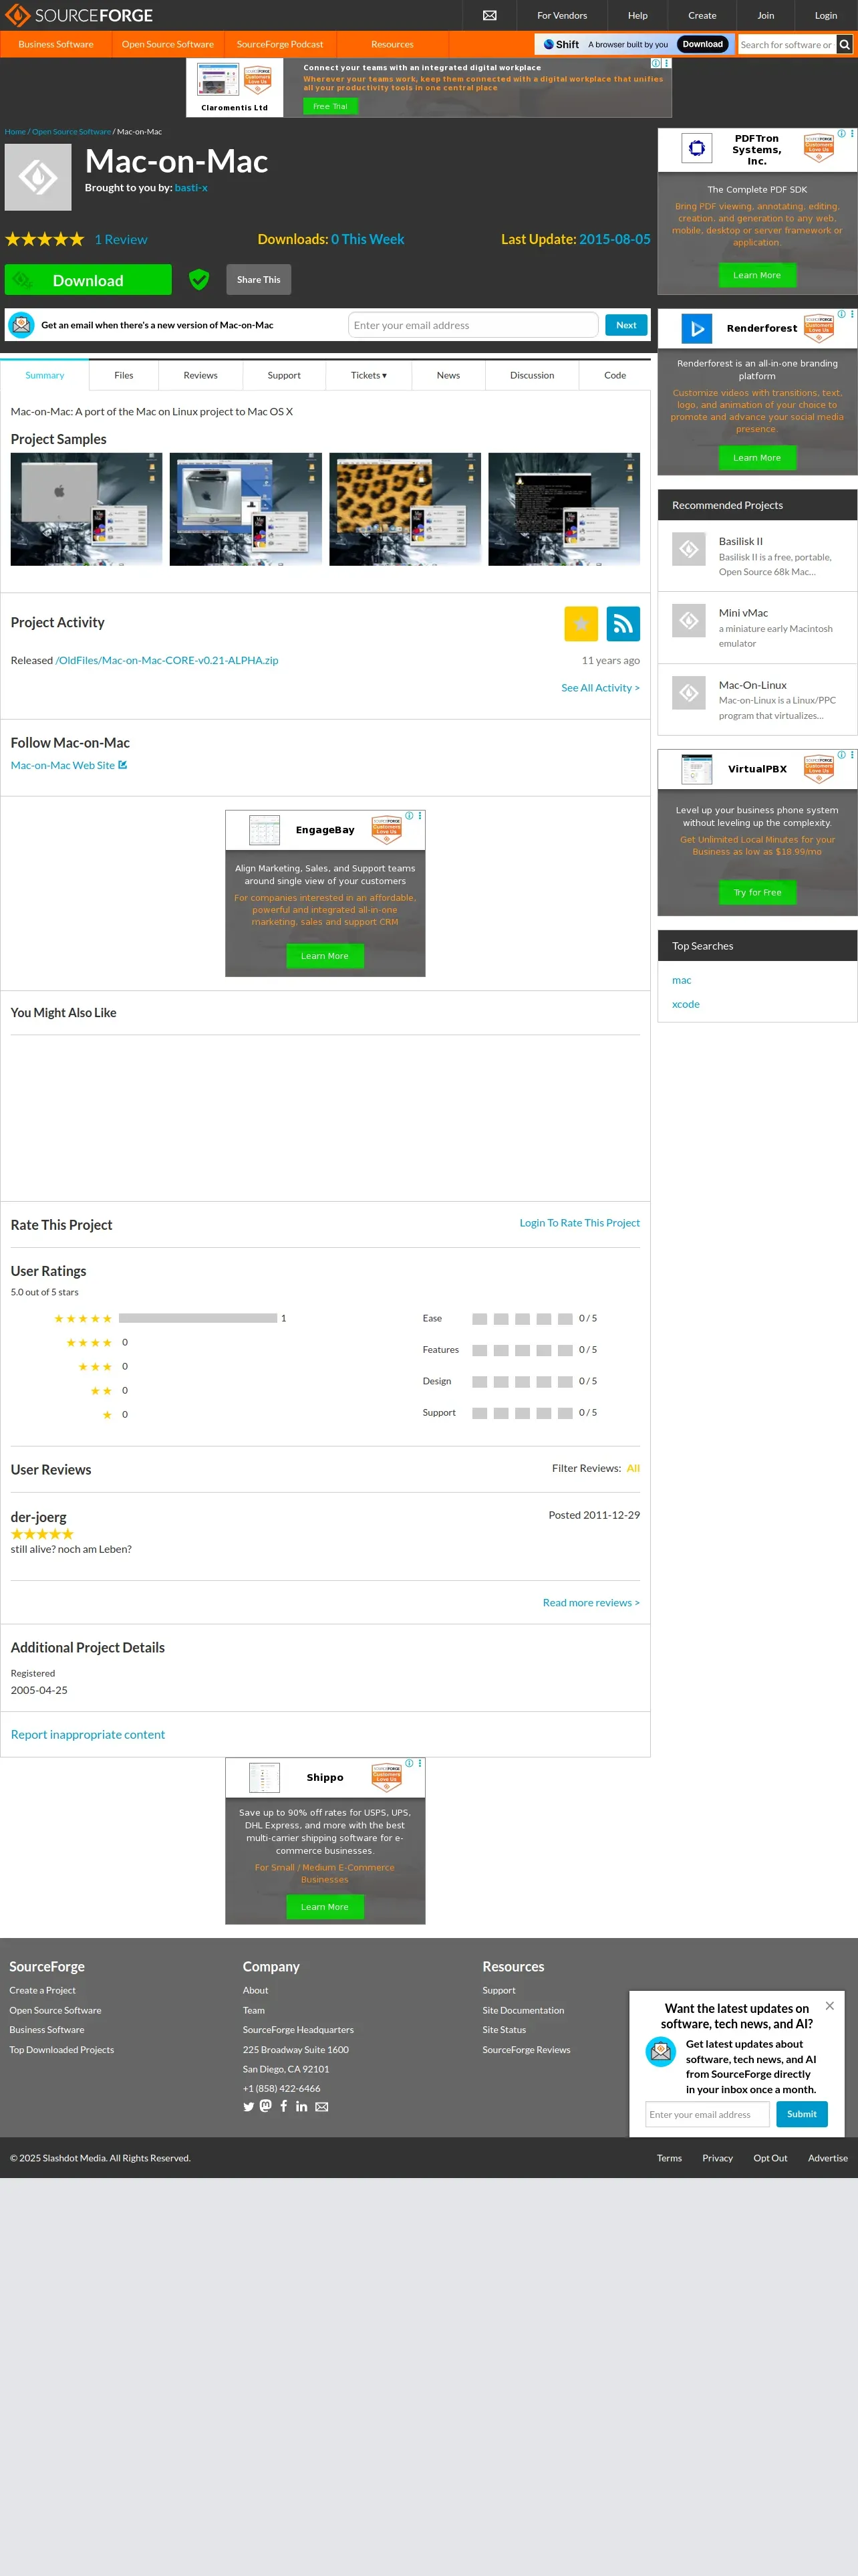Click the email alert avatar icon

point(21,325)
